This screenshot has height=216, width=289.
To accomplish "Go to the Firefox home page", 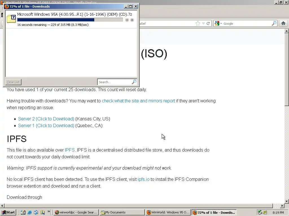I will (283, 24).
